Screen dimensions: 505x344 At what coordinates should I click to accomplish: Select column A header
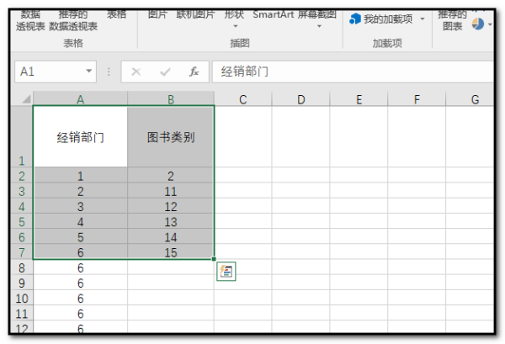[80, 98]
